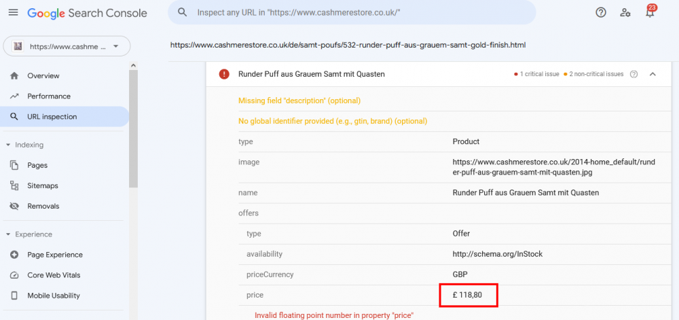Collapse the Runder Puff item chevron
679x320 pixels.
[x=653, y=74]
